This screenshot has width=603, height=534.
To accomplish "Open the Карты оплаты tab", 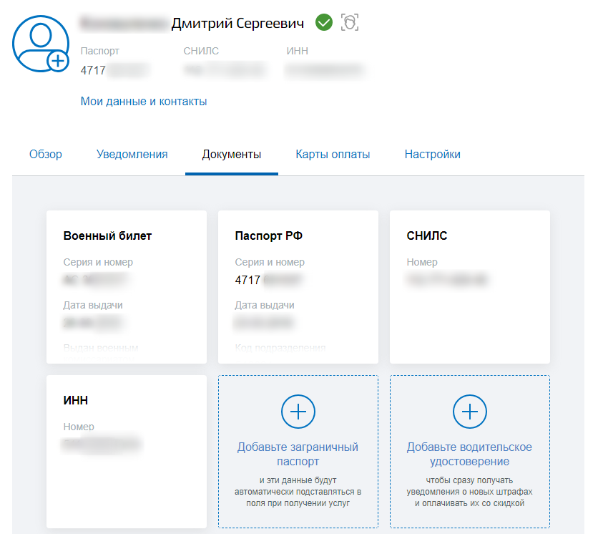I will click(x=333, y=155).
